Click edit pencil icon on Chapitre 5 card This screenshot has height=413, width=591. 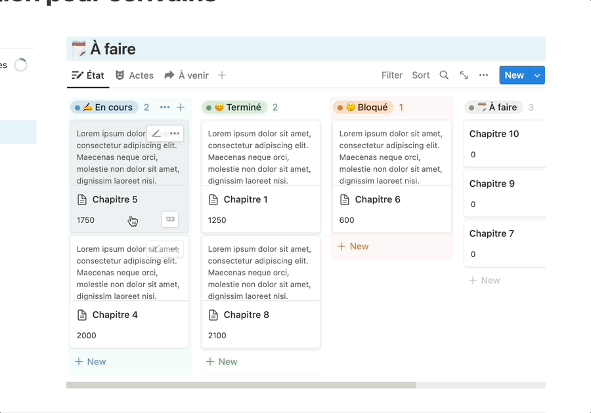coord(156,134)
